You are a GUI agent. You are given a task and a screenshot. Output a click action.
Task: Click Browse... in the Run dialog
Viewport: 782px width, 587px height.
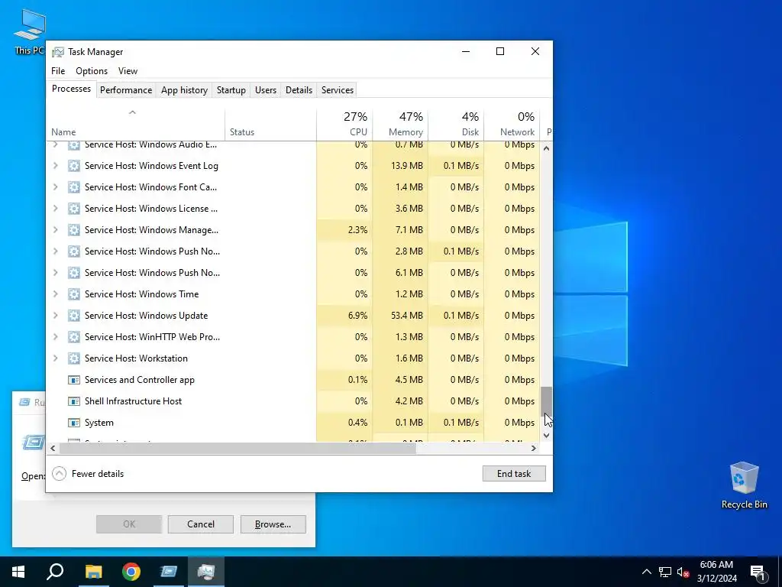[273, 524]
